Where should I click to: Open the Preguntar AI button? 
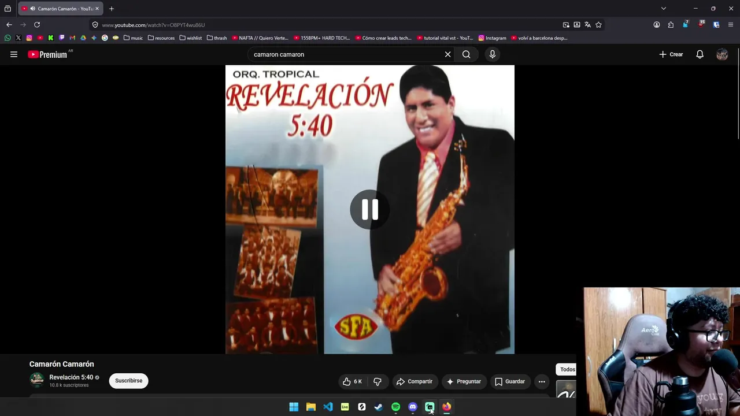point(464,381)
